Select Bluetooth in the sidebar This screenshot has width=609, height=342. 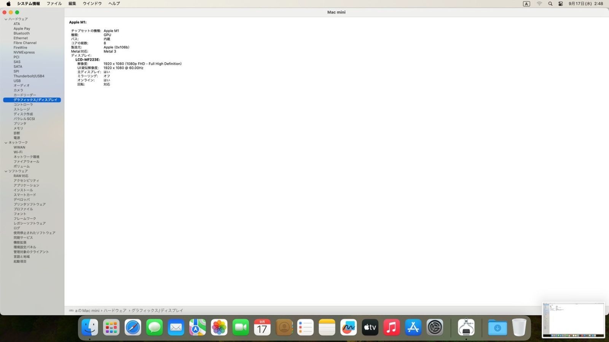point(21,33)
